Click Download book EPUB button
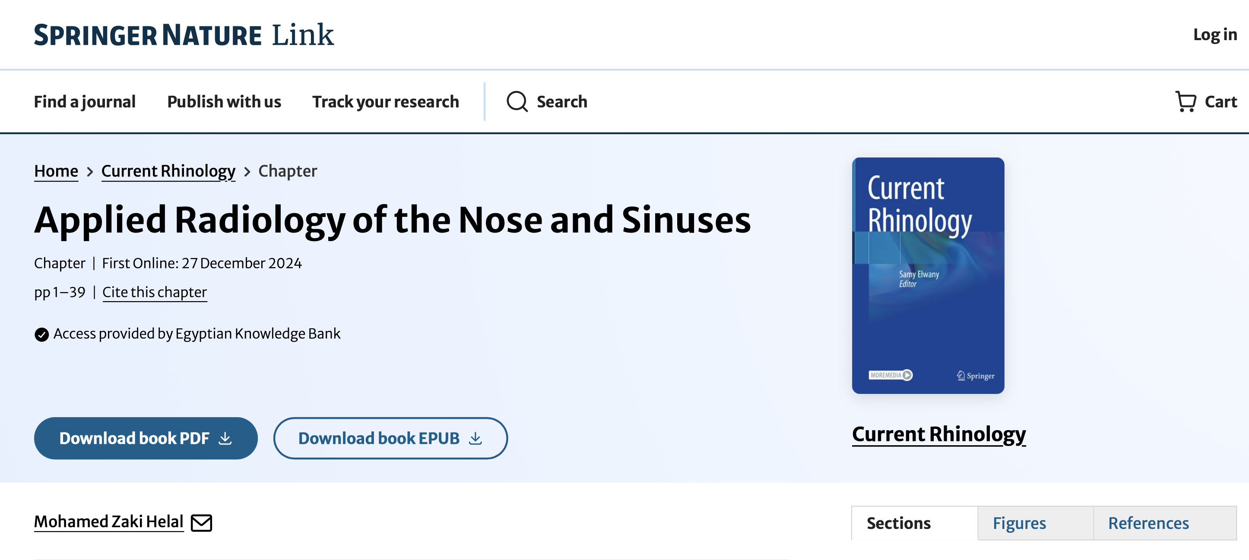The image size is (1249, 560). tap(390, 438)
